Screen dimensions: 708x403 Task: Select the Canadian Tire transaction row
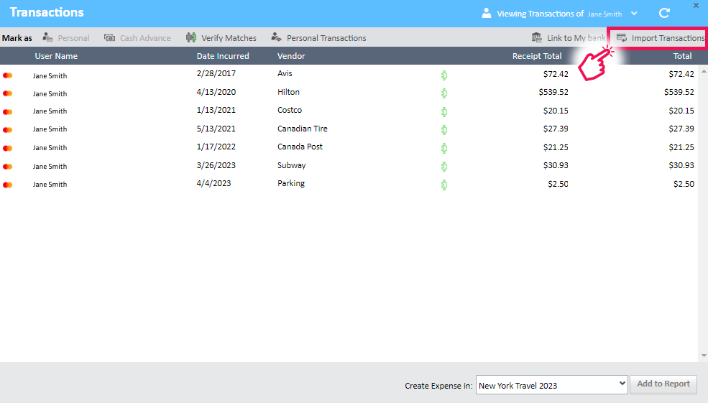(302, 129)
